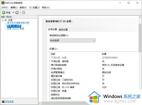Select the 平滑处理 - 透明度 row

(x=94, y=61)
